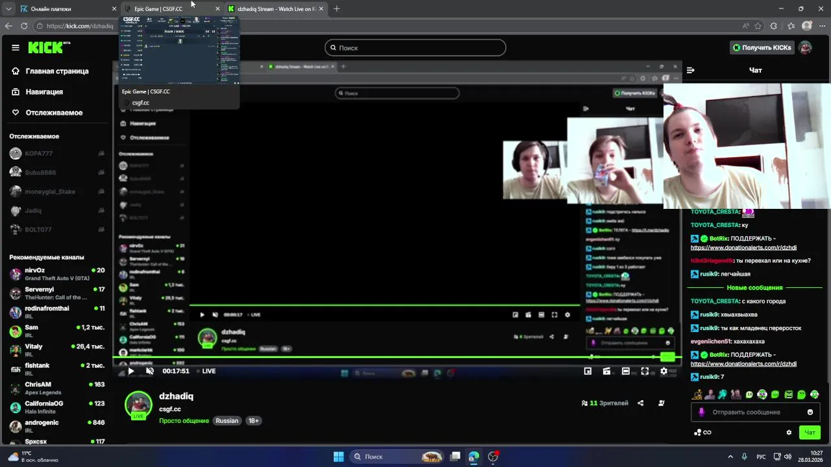
Task: Open recommended channel rodinafromthai
Action: pyautogui.click(x=57, y=312)
